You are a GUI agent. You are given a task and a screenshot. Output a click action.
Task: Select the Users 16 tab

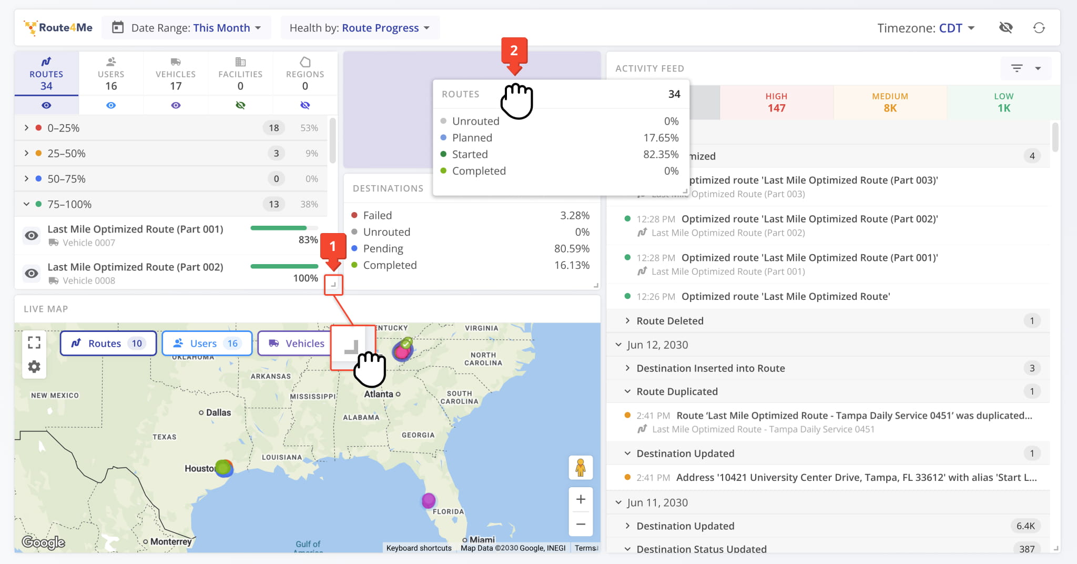pyautogui.click(x=111, y=74)
